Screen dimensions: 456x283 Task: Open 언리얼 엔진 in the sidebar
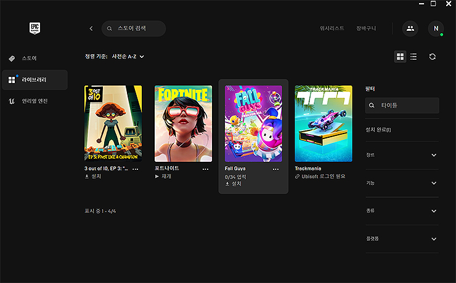(35, 101)
